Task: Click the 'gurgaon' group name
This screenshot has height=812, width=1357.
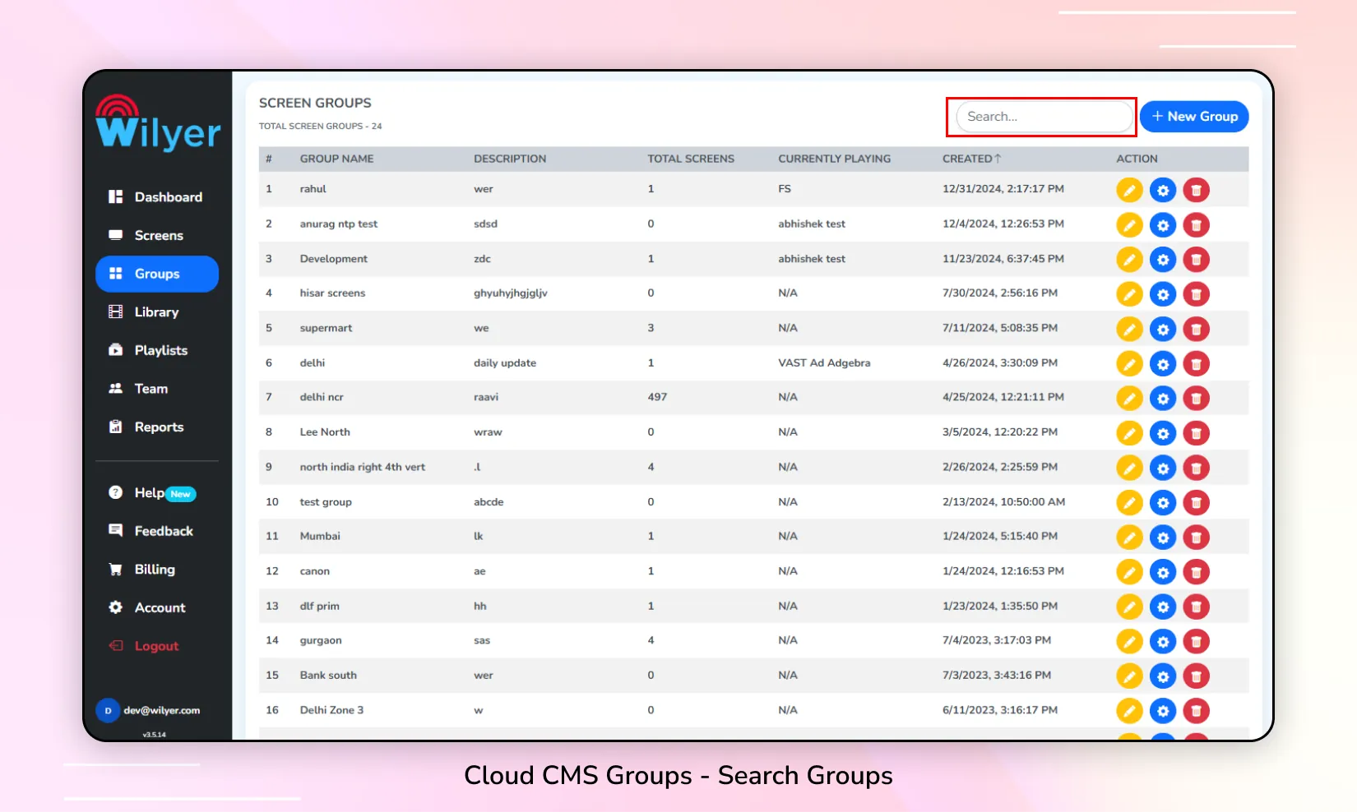Action: pyautogui.click(x=321, y=640)
